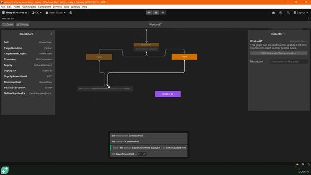Click the Open button in graph toolbar

pos(8,25)
